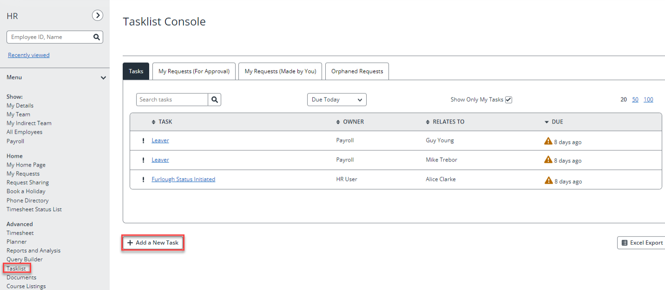Collapse the Menu section with its chevron
This screenshot has height=290, width=665.
point(103,77)
